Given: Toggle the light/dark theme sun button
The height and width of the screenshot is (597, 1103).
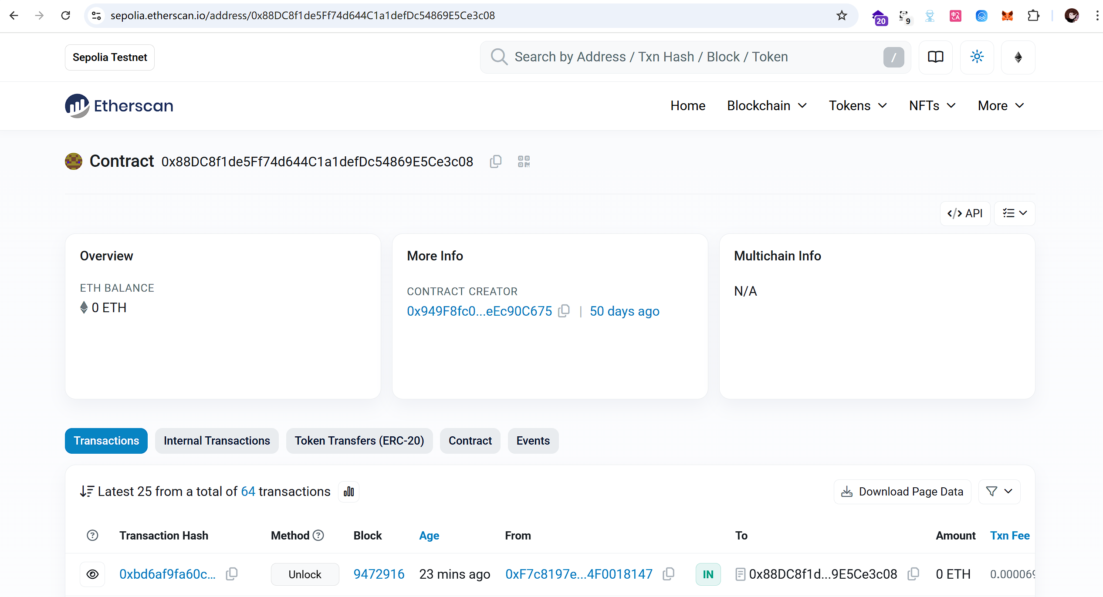Looking at the screenshot, I should point(977,57).
